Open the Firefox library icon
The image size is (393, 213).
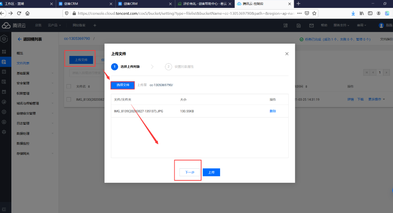pyautogui.click(x=362, y=13)
